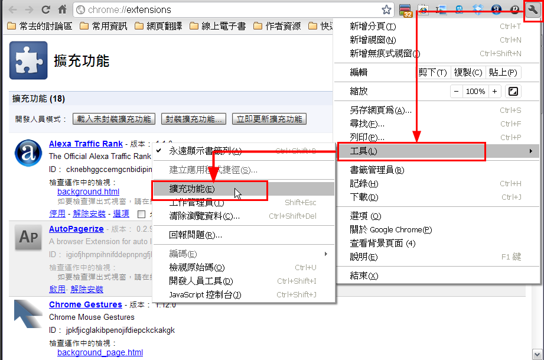
Task: Click the puzzle piece extensions icon
Action: (28, 60)
